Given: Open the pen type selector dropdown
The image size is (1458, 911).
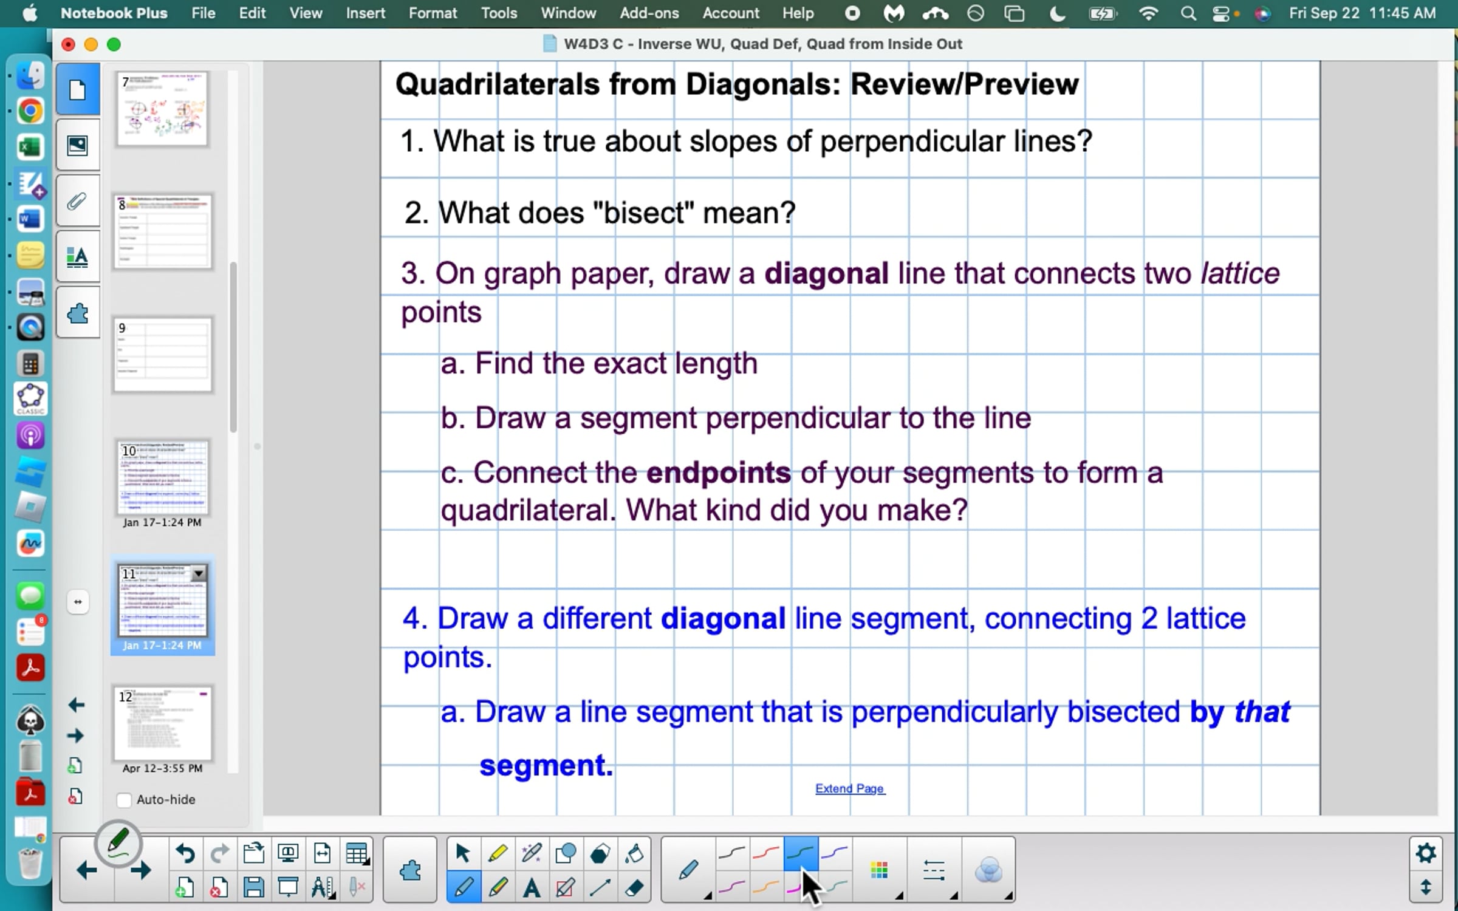Looking at the screenshot, I should (689, 870).
